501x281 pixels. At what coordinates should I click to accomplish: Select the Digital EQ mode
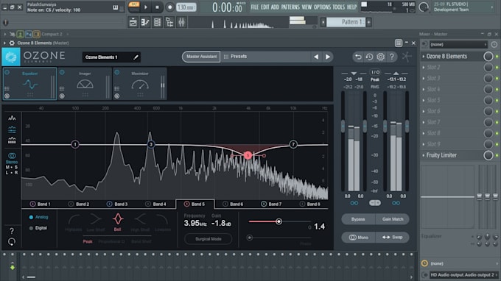[x=38, y=228]
